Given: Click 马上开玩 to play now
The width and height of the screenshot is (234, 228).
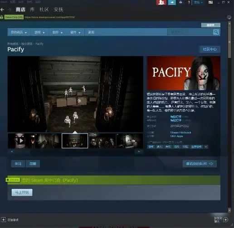Looking at the screenshot, I should (22, 192).
